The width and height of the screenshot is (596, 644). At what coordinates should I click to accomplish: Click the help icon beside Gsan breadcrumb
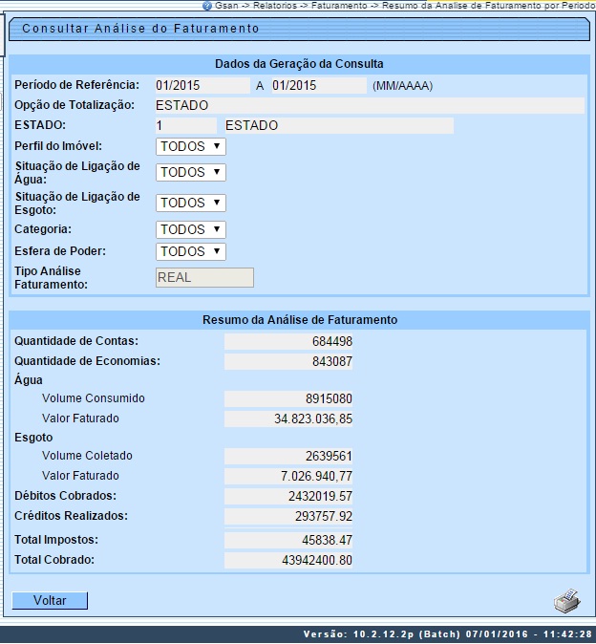(207, 5)
